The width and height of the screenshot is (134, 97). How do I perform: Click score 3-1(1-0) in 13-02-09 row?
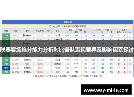(40, 60)
